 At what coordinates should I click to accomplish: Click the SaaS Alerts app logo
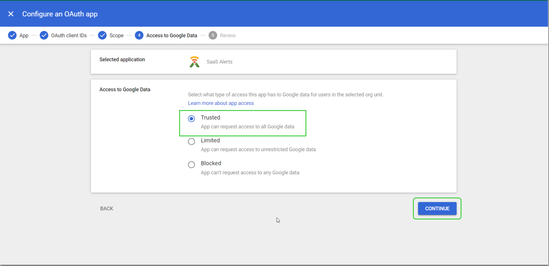[195, 62]
